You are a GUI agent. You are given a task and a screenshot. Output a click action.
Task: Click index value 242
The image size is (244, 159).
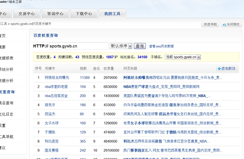coord(83,150)
